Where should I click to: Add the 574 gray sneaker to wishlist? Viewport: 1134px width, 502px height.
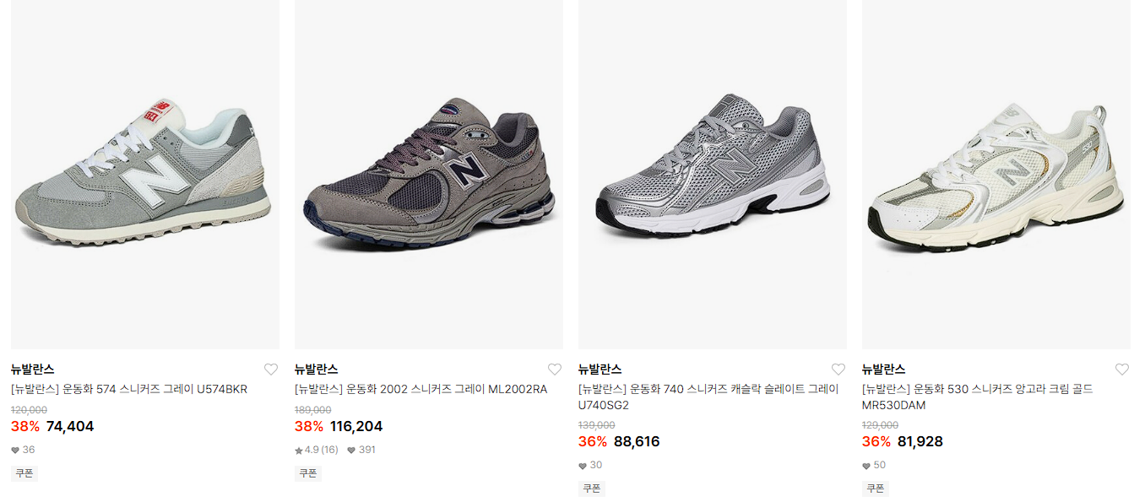coord(271,370)
